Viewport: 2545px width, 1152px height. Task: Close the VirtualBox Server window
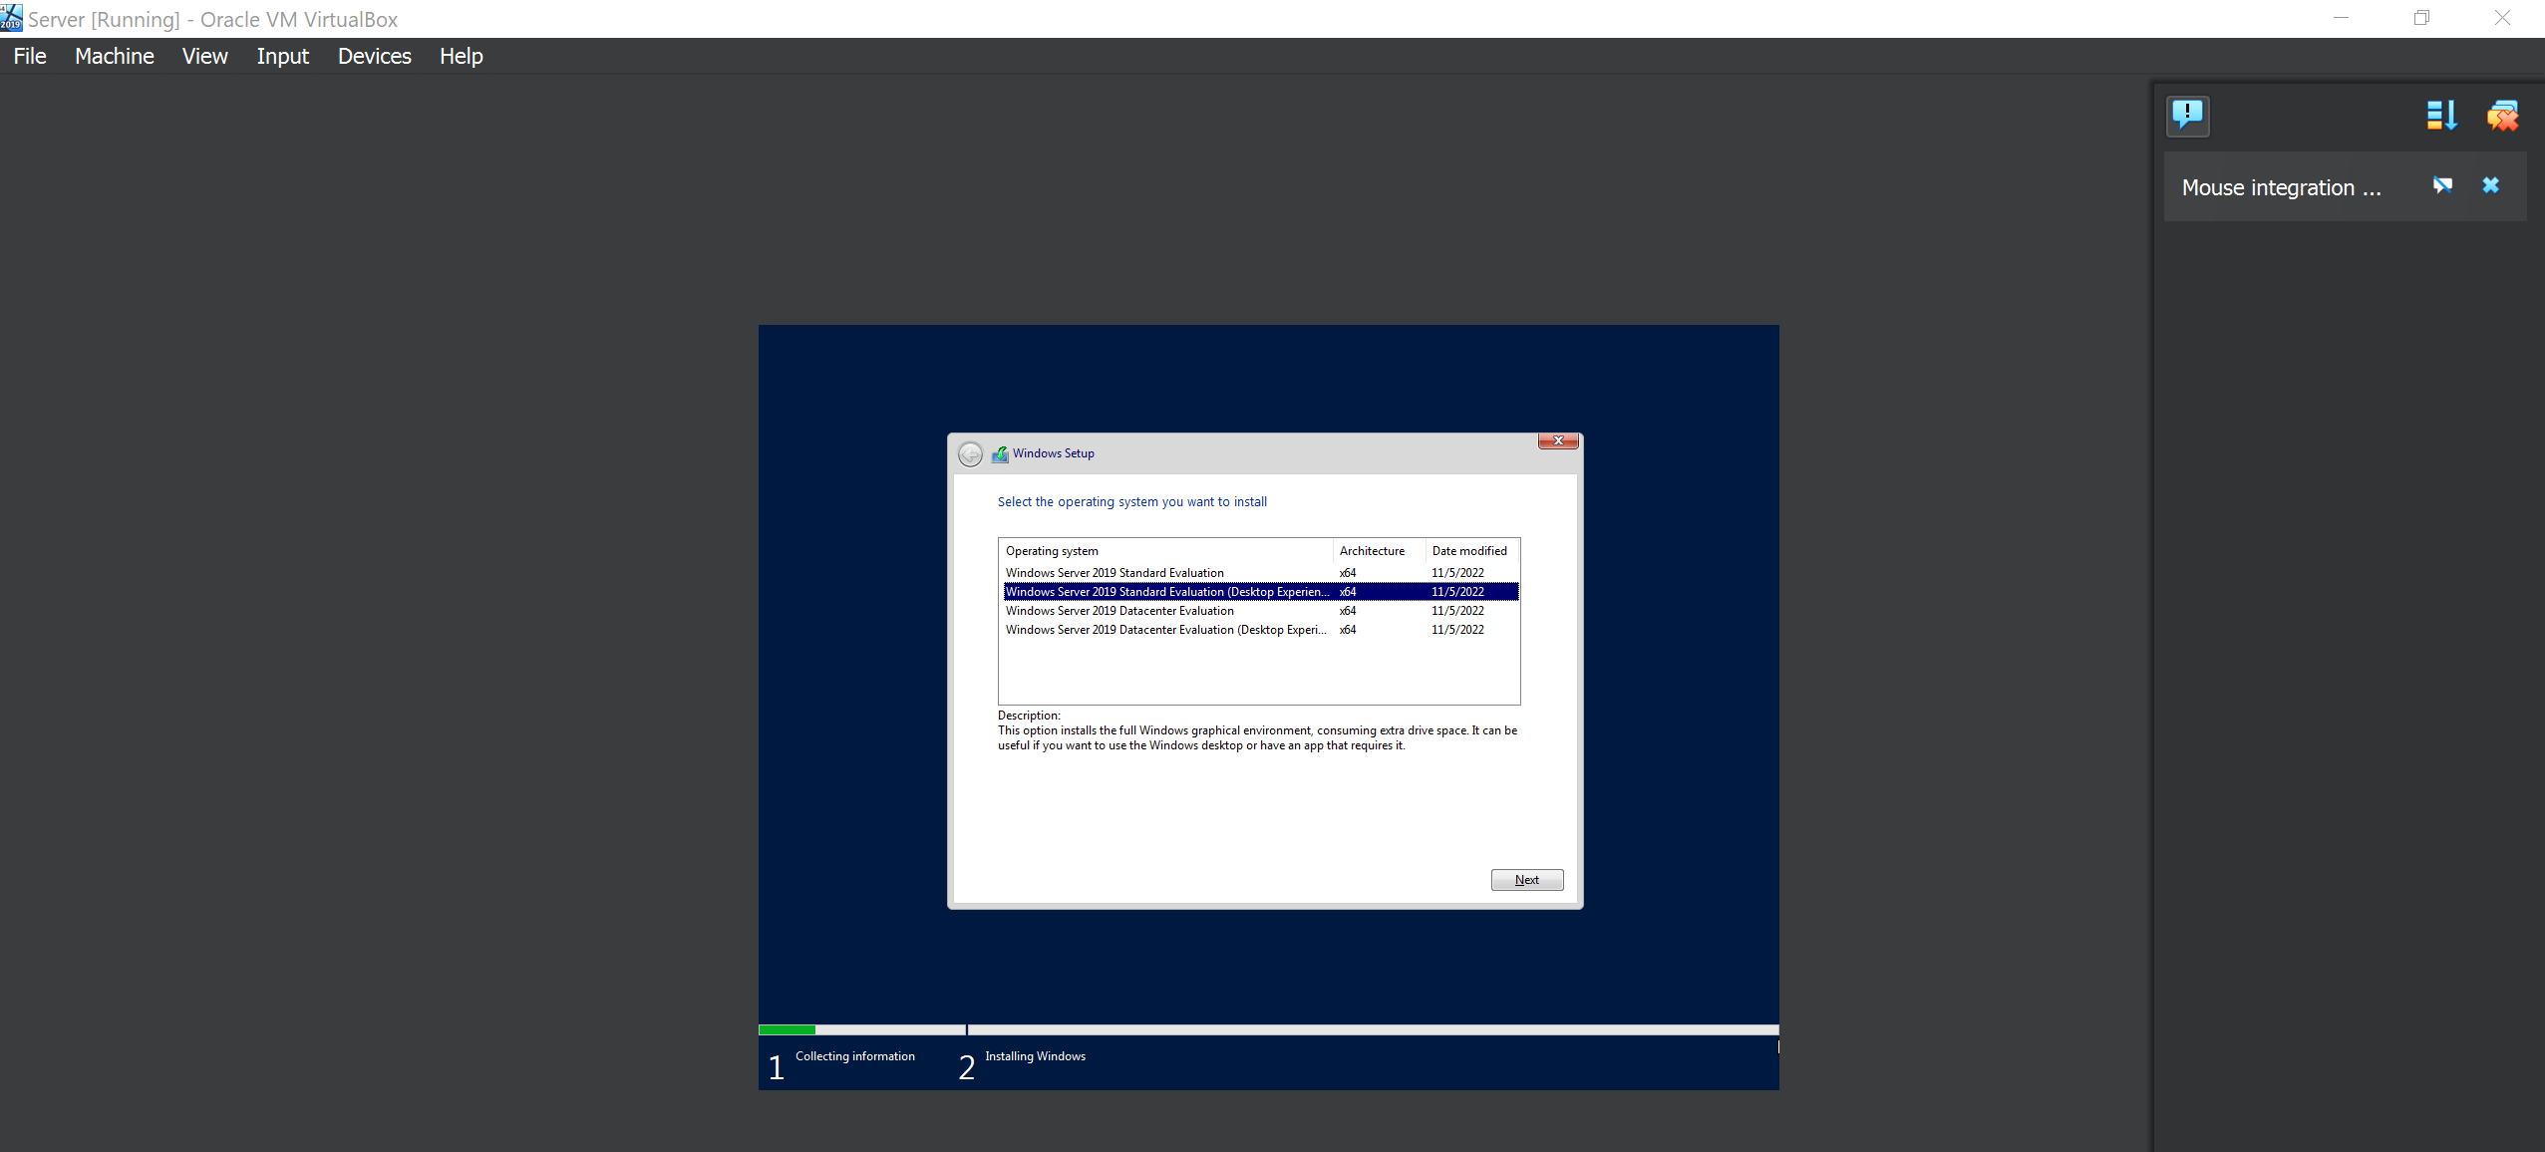[2502, 18]
